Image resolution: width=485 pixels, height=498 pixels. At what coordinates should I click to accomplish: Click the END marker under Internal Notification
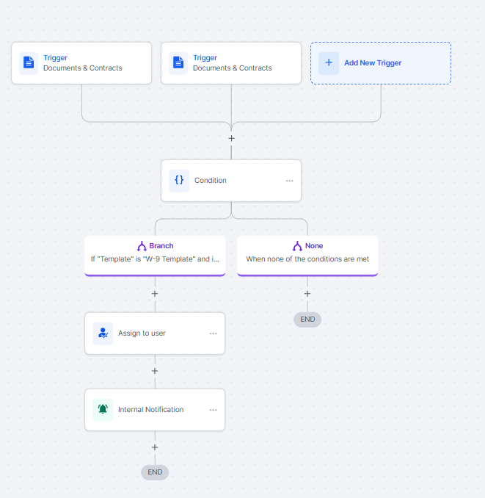pyautogui.click(x=155, y=472)
